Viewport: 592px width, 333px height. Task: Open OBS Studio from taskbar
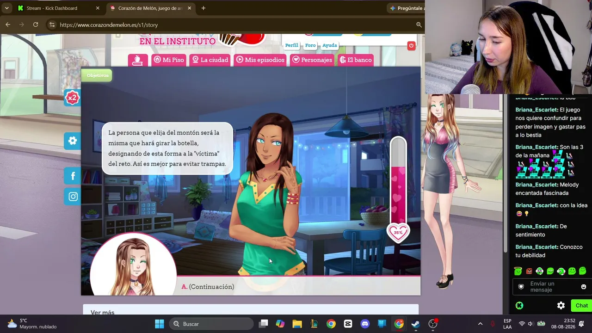(x=433, y=324)
